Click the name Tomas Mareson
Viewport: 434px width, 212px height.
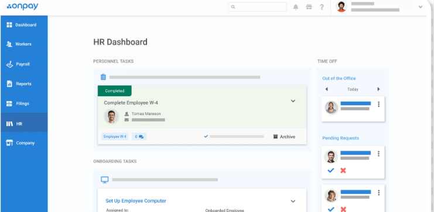click(x=146, y=114)
